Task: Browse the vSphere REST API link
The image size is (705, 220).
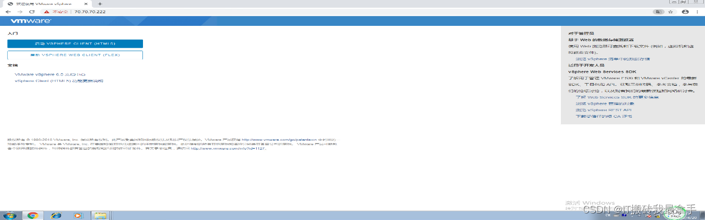Action: point(603,110)
